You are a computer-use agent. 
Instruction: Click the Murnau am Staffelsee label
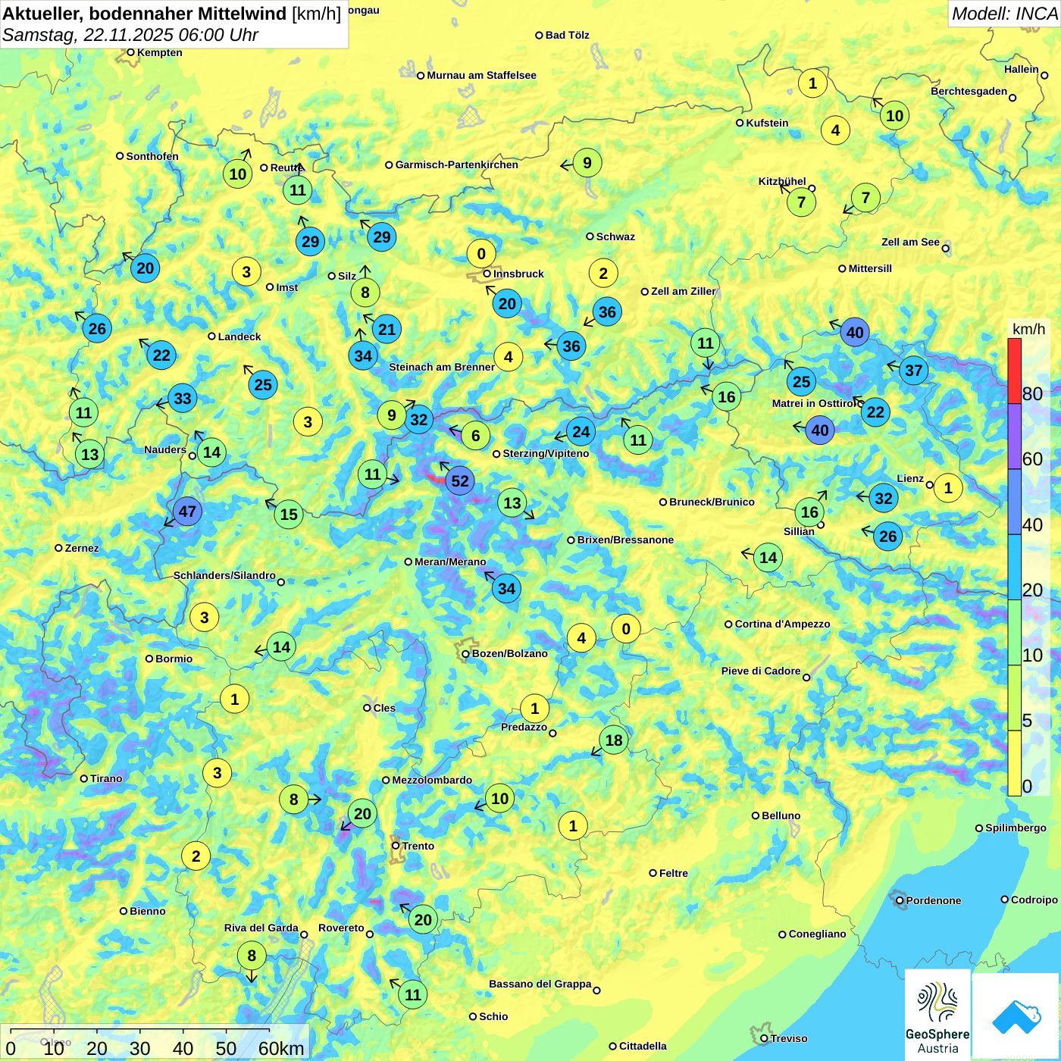point(481,75)
